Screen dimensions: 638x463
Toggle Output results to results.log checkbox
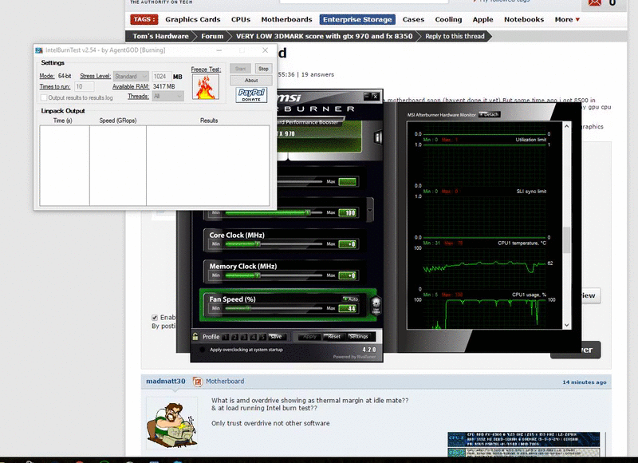(x=44, y=97)
